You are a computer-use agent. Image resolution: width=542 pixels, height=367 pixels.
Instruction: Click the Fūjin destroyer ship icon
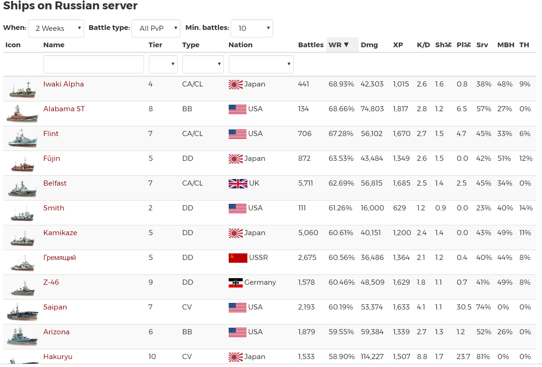22,163
